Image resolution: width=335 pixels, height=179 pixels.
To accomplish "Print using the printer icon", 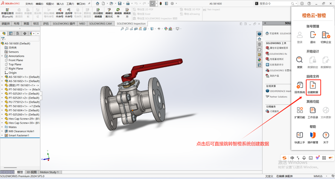I will (x=128, y=4).
